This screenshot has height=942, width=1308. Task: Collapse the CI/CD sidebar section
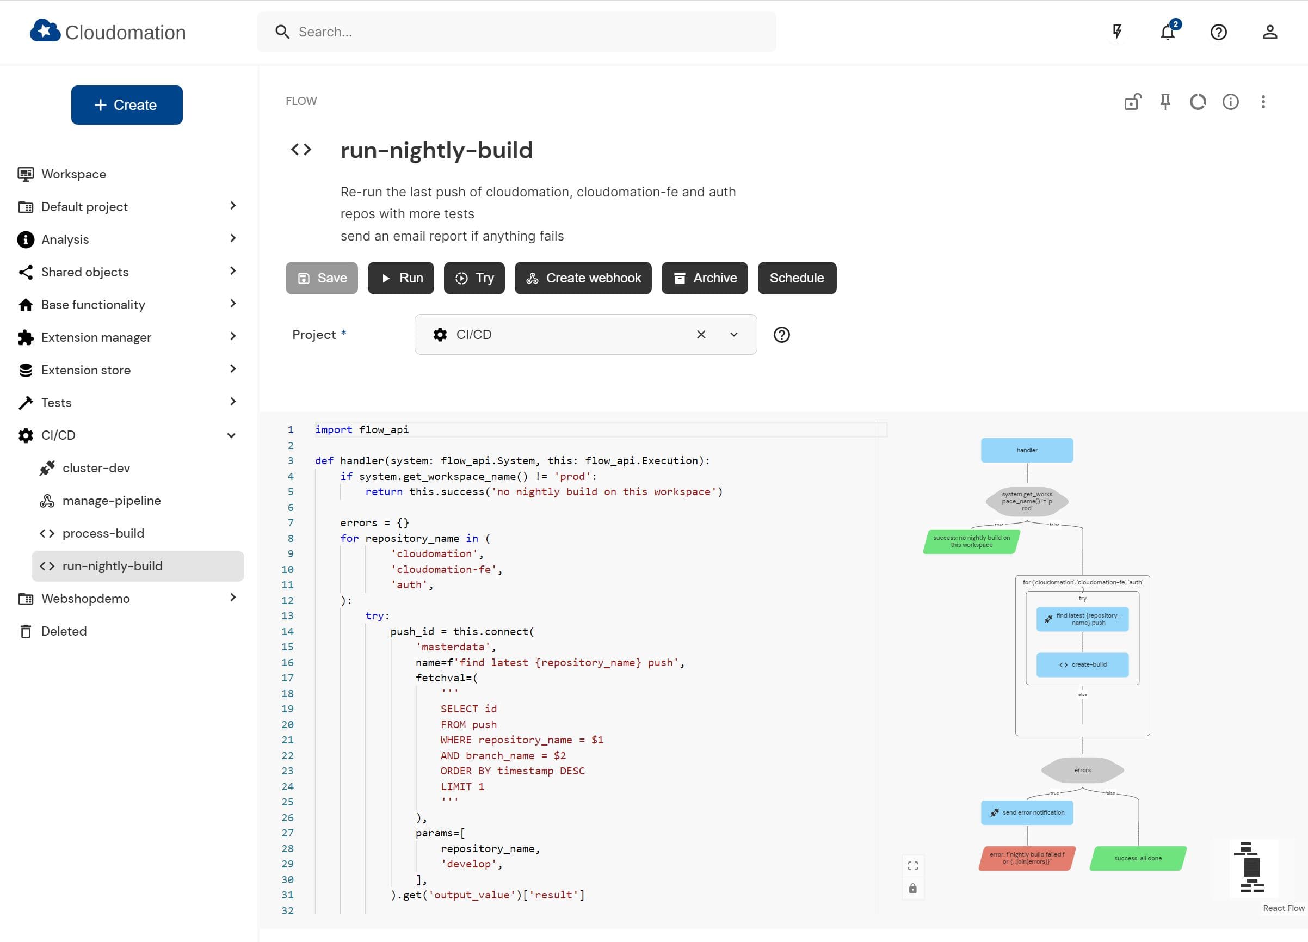231,435
